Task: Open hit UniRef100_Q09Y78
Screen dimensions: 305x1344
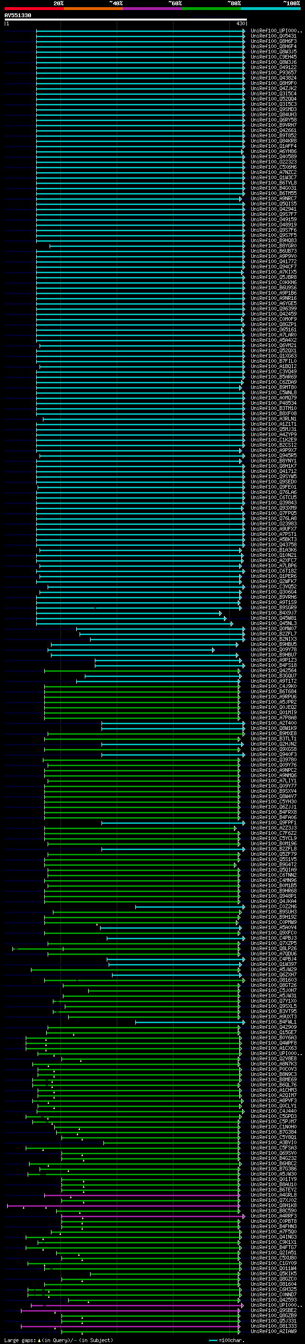Action: tap(274, 649)
